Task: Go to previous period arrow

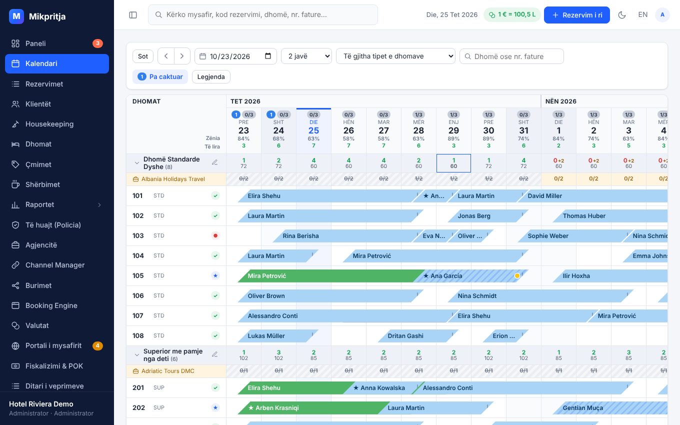Action: pos(166,56)
